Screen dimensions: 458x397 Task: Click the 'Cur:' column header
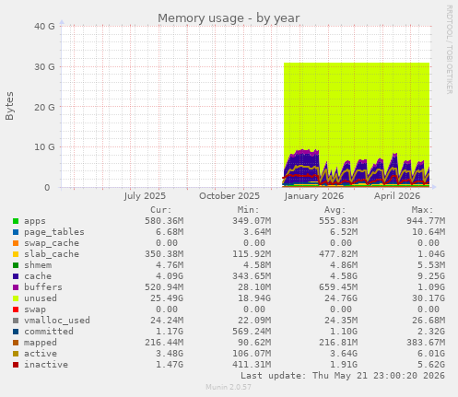click(x=161, y=210)
